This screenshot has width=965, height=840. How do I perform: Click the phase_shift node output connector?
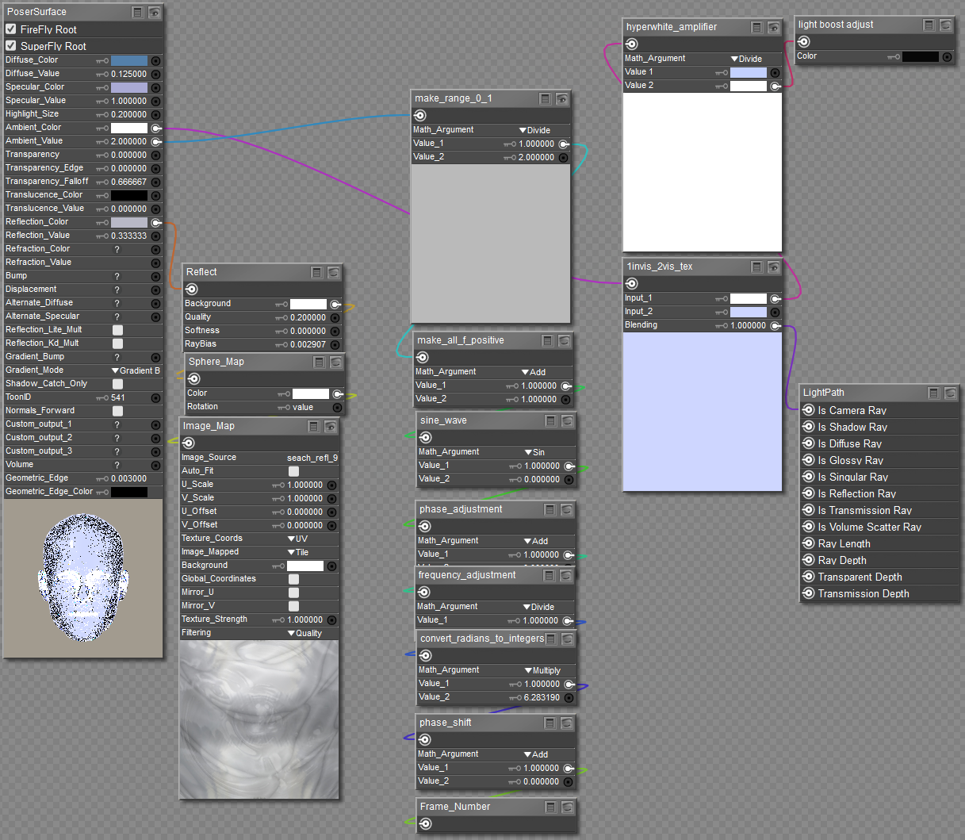coord(425,739)
